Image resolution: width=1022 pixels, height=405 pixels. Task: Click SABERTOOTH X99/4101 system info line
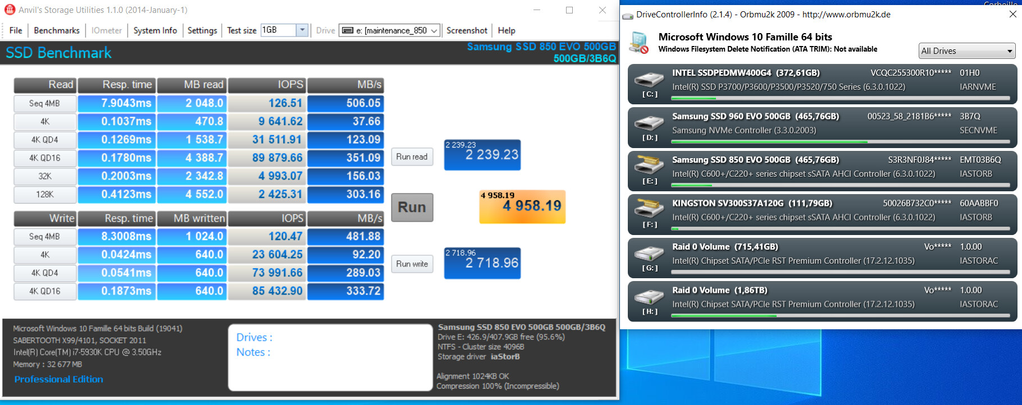point(80,340)
